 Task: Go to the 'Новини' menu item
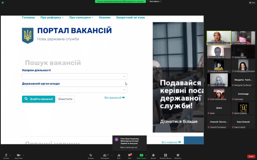pos(105,18)
